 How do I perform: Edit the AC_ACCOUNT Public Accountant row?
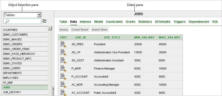tap(64, 92)
